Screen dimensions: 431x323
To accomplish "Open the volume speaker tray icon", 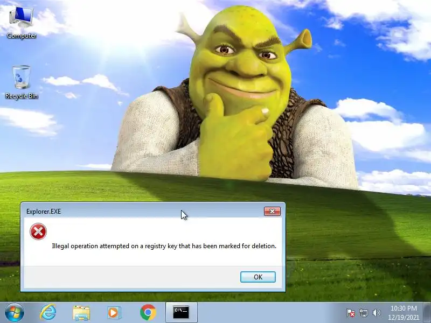I will pyautogui.click(x=376, y=313).
